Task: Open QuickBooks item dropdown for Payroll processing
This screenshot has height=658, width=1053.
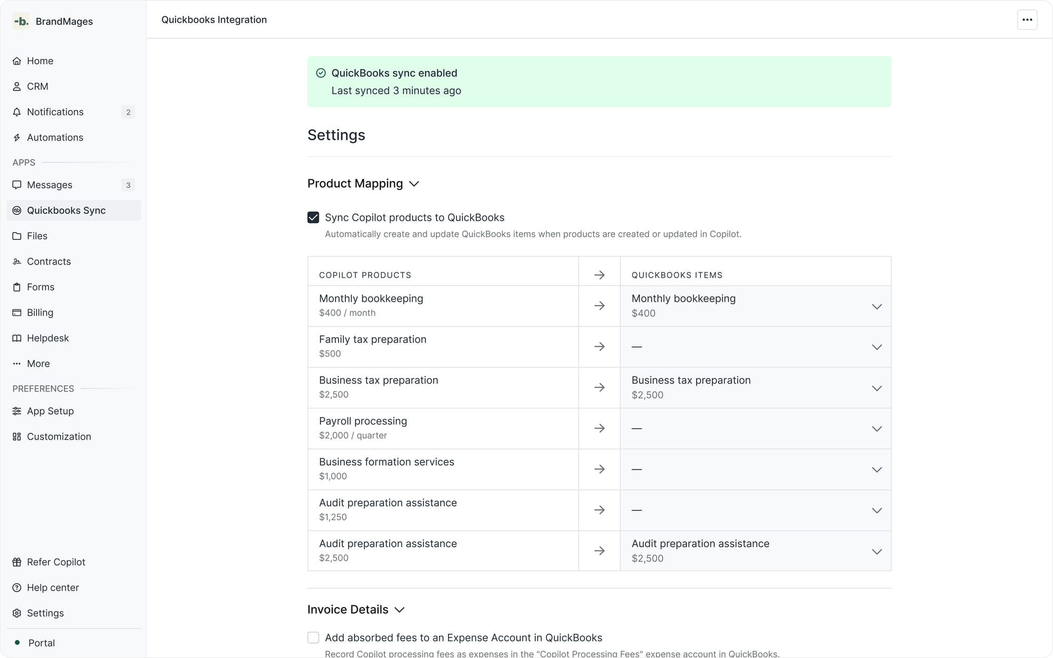Action: point(876,429)
